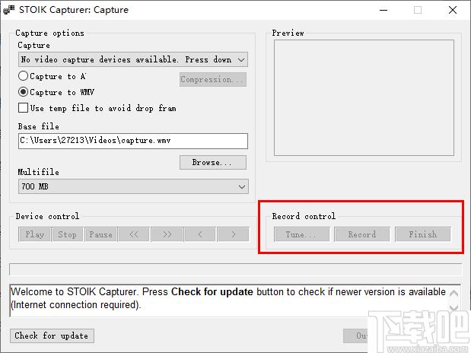Image resolution: width=471 pixels, height=353 pixels.
Task: Click the Stop device control button
Action: (67, 234)
